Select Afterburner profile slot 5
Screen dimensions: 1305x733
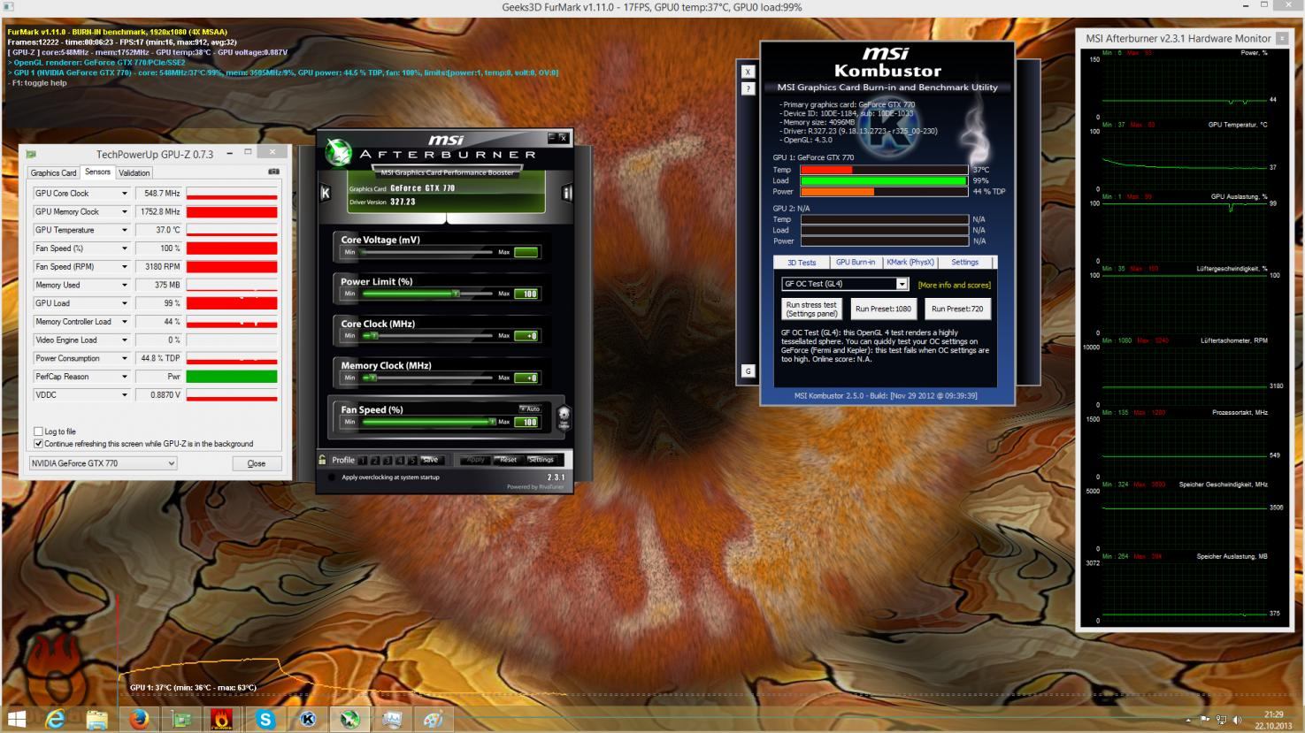point(412,460)
